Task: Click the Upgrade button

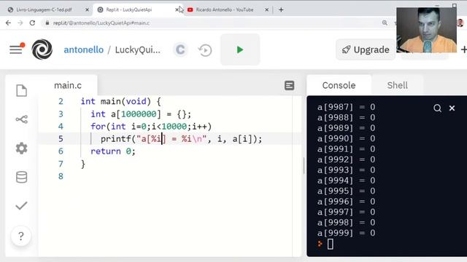Action: [366, 49]
